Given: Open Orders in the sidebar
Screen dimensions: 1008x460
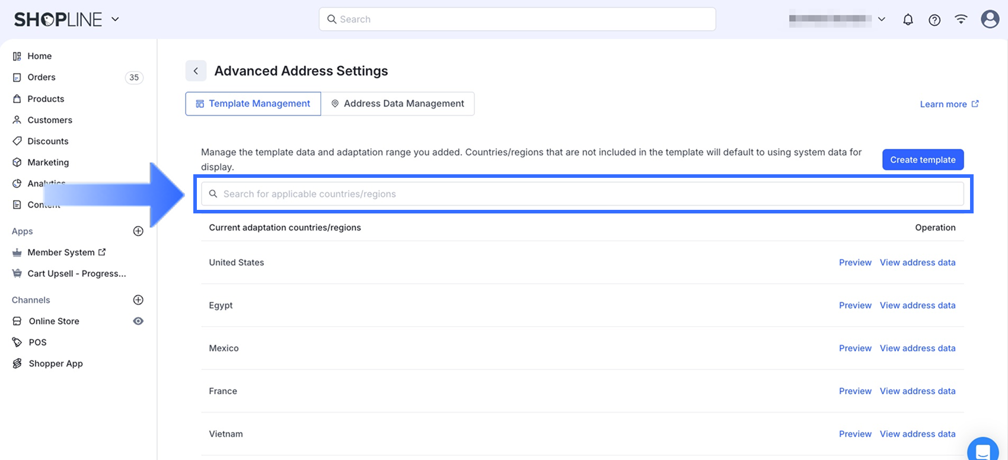Looking at the screenshot, I should tap(42, 78).
